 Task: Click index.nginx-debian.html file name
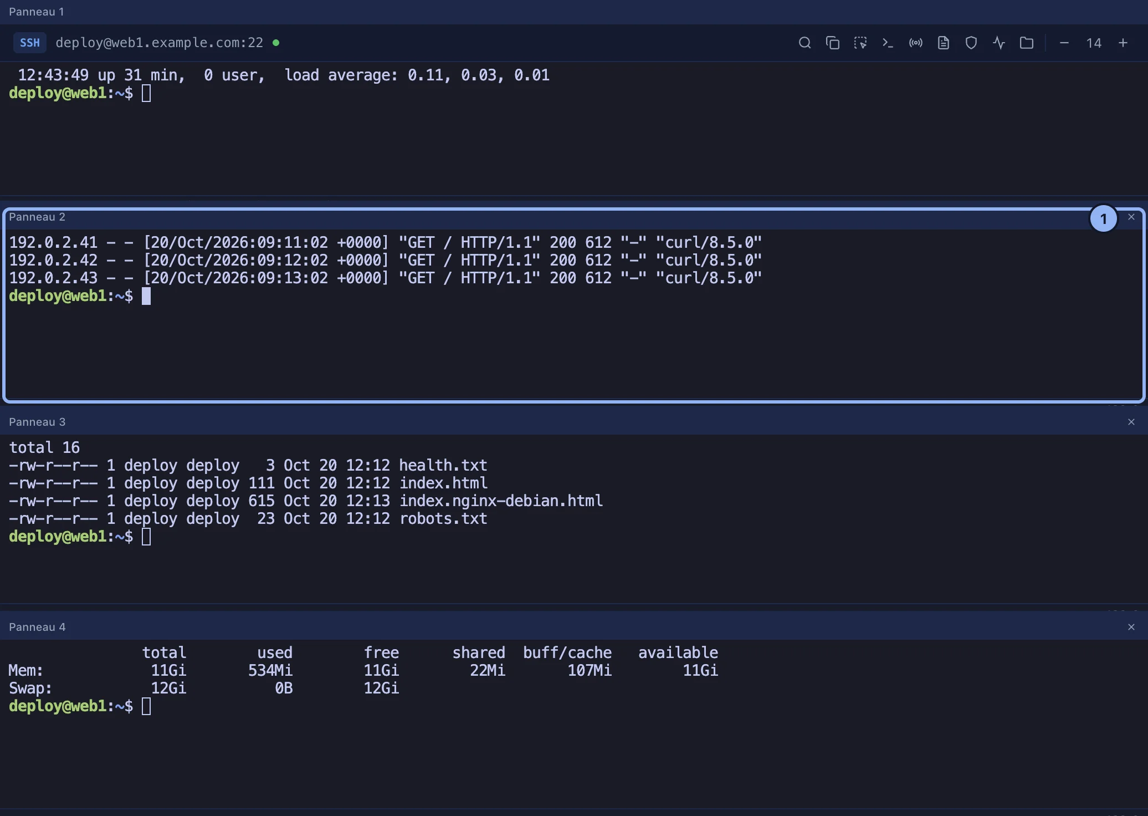(501, 501)
